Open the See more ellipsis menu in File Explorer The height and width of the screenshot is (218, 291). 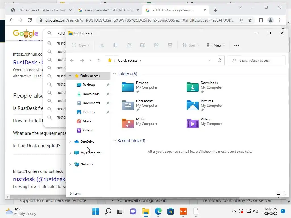237,45
